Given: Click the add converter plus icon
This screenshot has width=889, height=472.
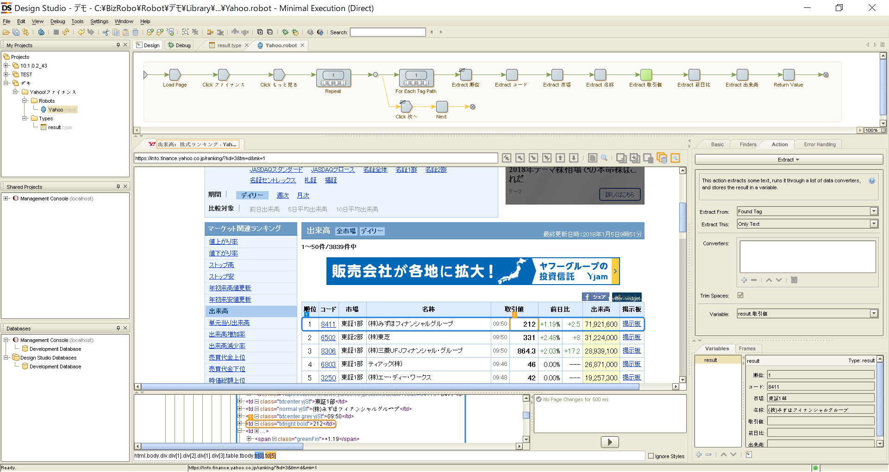Looking at the screenshot, I should point(744,280).
